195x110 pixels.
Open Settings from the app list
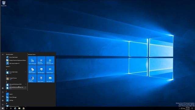[16, 100]
